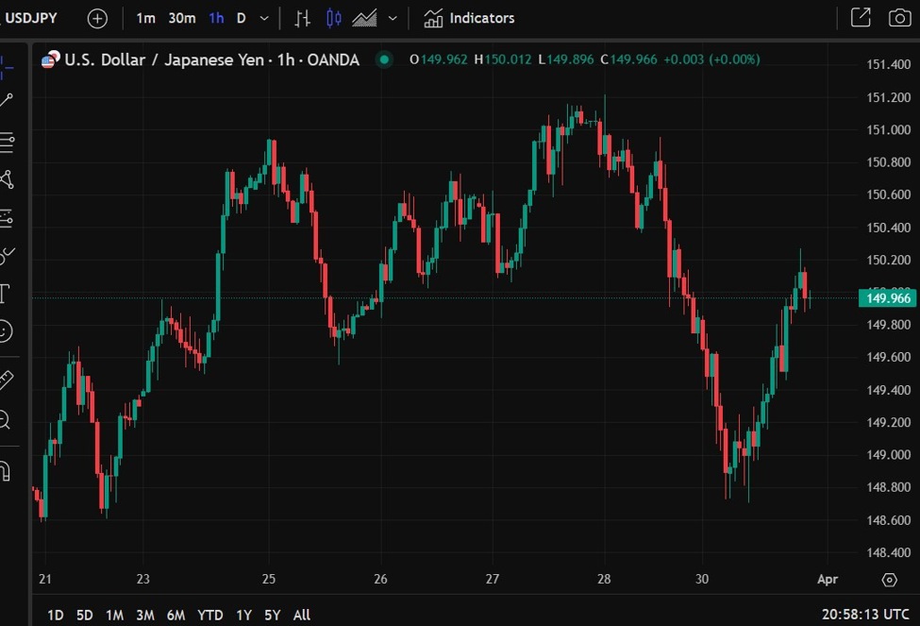The height and width of the screenshot is (626, 920).
Task: Toggle the green market status indicator
Action: pos(384,59)
